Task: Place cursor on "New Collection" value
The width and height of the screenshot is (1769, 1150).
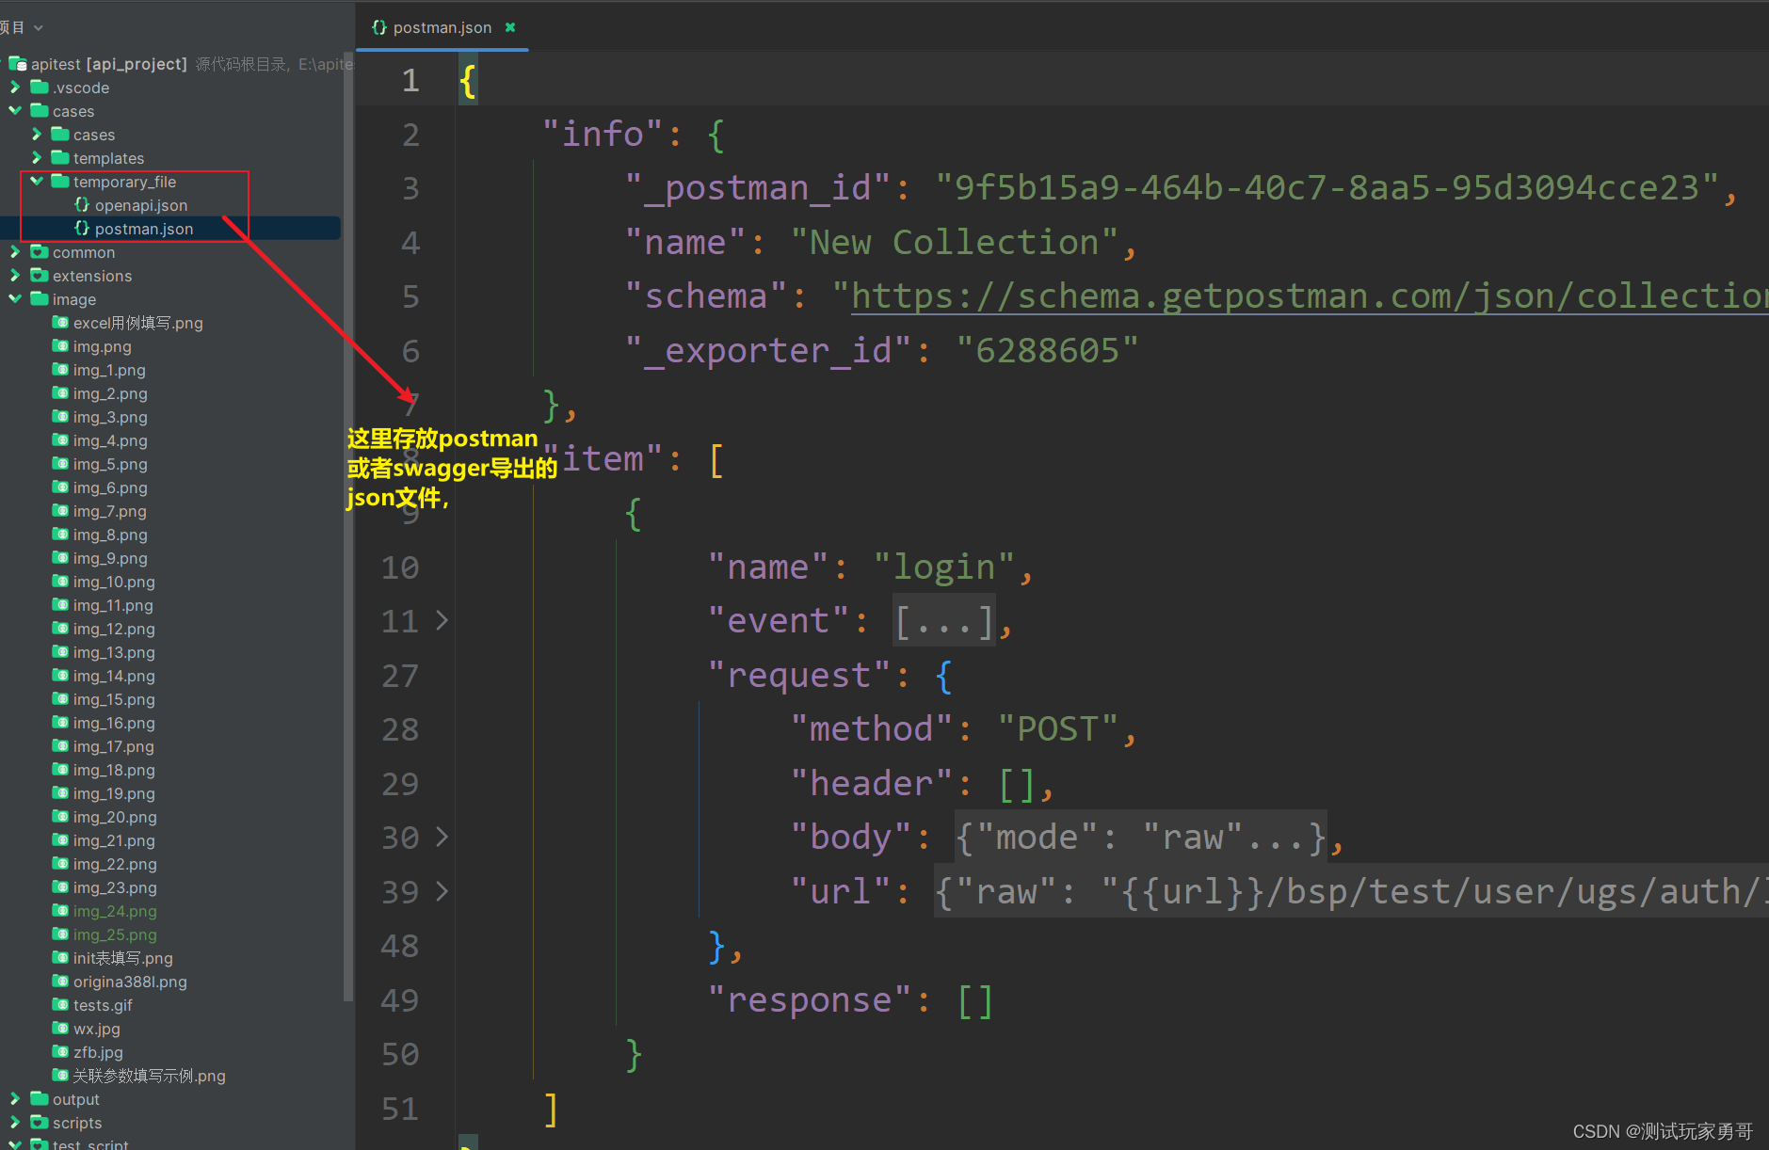Action: coord(955,243)
